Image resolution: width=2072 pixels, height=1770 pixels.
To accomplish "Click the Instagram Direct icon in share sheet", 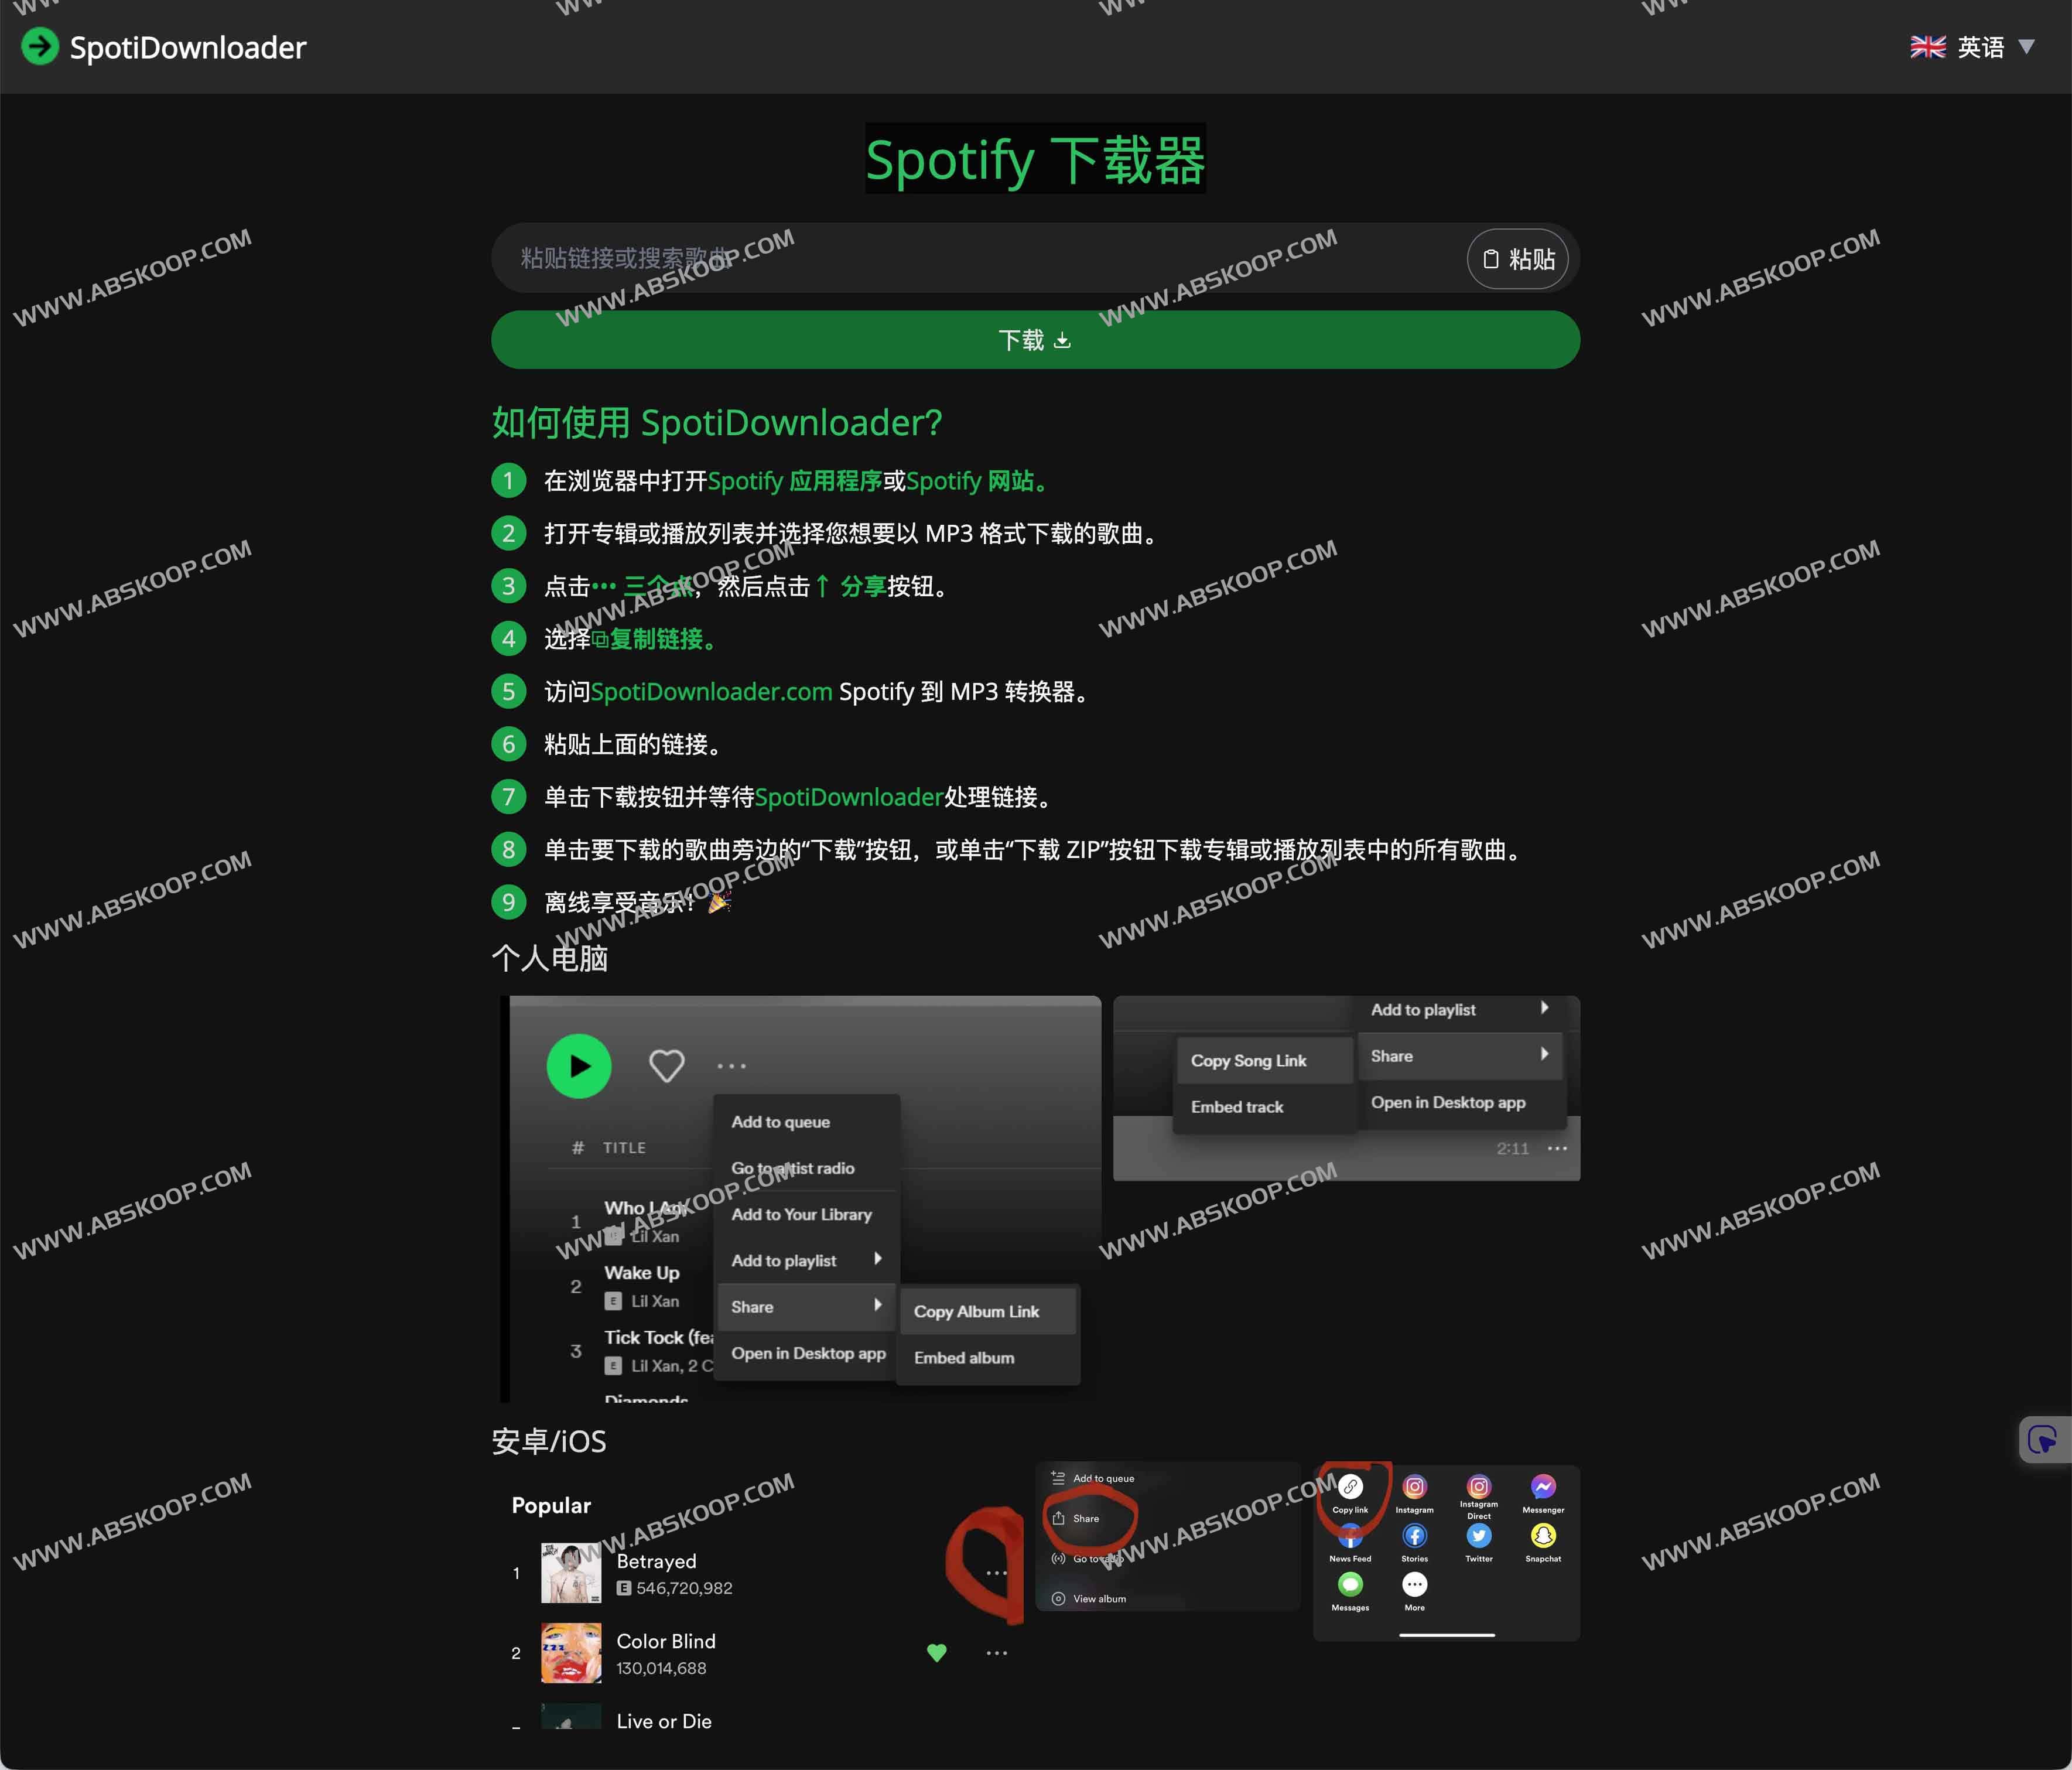I will [x=1479, y=1487].
